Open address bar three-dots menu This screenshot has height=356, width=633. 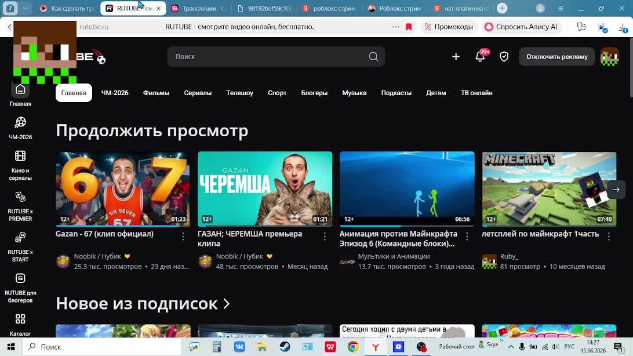point(395,27)
